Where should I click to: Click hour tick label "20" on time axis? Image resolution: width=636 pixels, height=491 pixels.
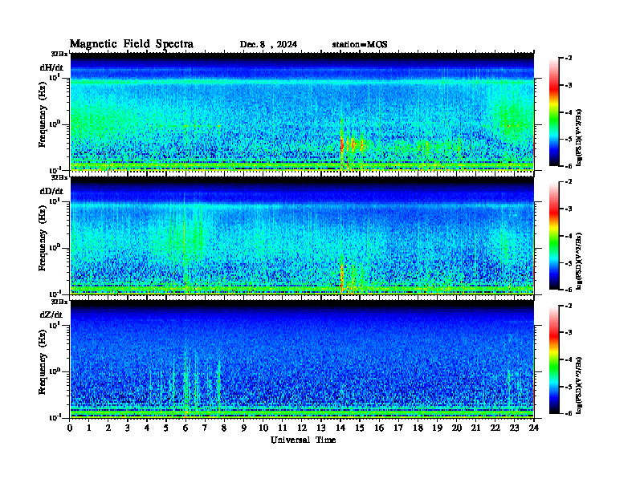pos(457,428)
